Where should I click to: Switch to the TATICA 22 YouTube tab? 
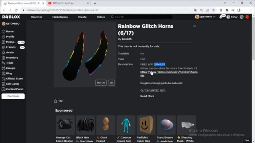tap(69, 3)
